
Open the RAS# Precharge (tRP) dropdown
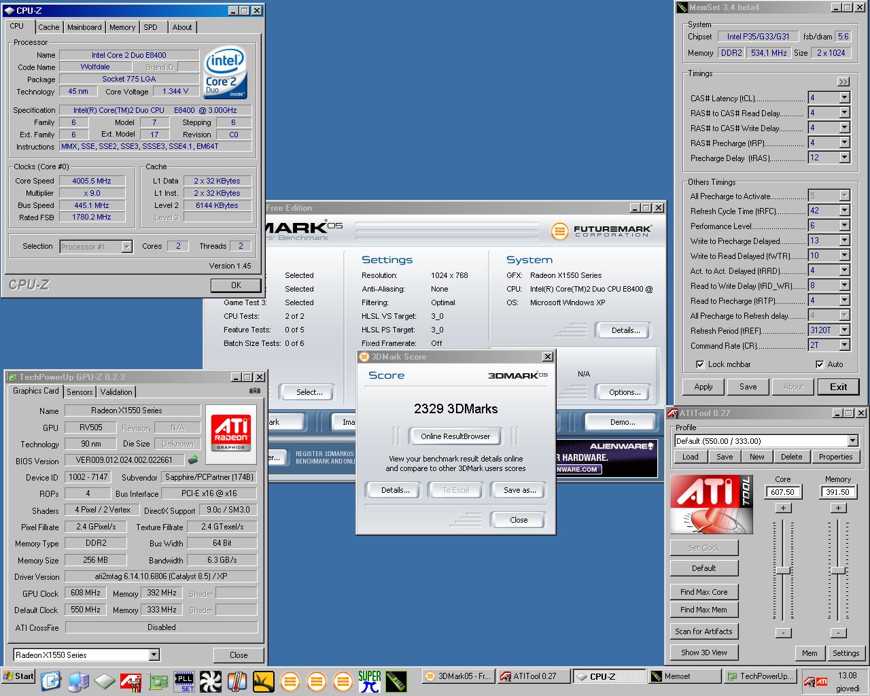[844, 143]
